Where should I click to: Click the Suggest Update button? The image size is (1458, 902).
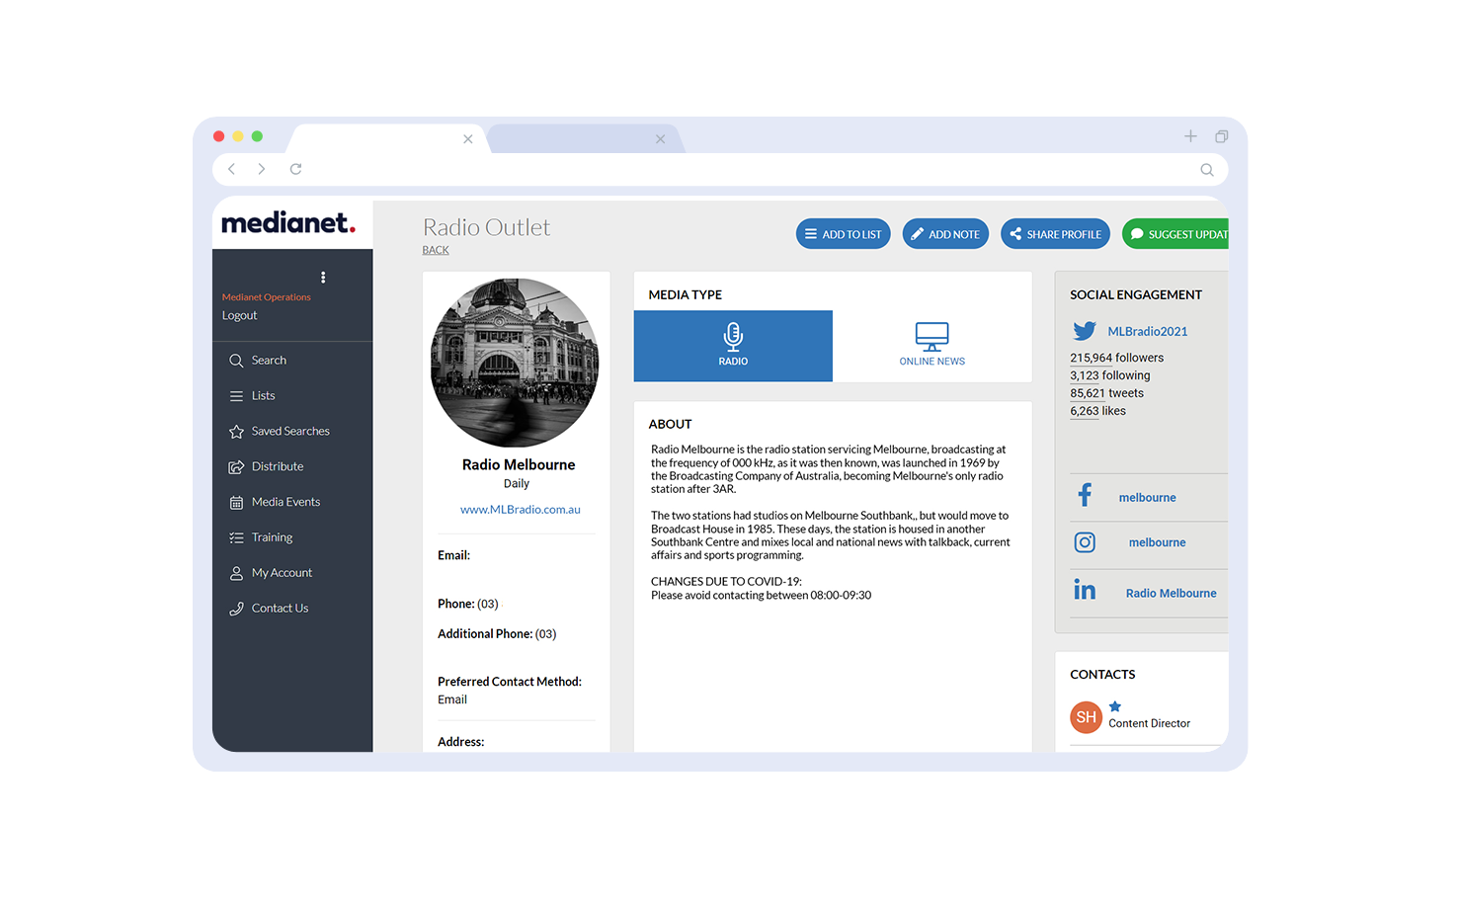(x=1175, y=234)
